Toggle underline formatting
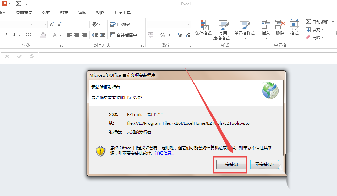This screenshot has height=196, width=337. click(14, 35)
